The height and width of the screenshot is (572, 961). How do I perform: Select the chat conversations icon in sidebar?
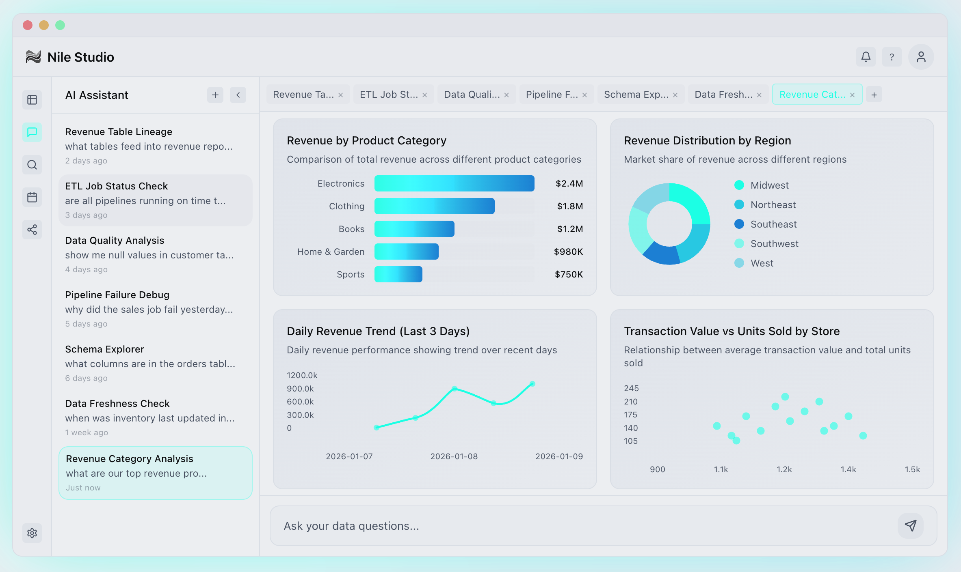[32, 132]
